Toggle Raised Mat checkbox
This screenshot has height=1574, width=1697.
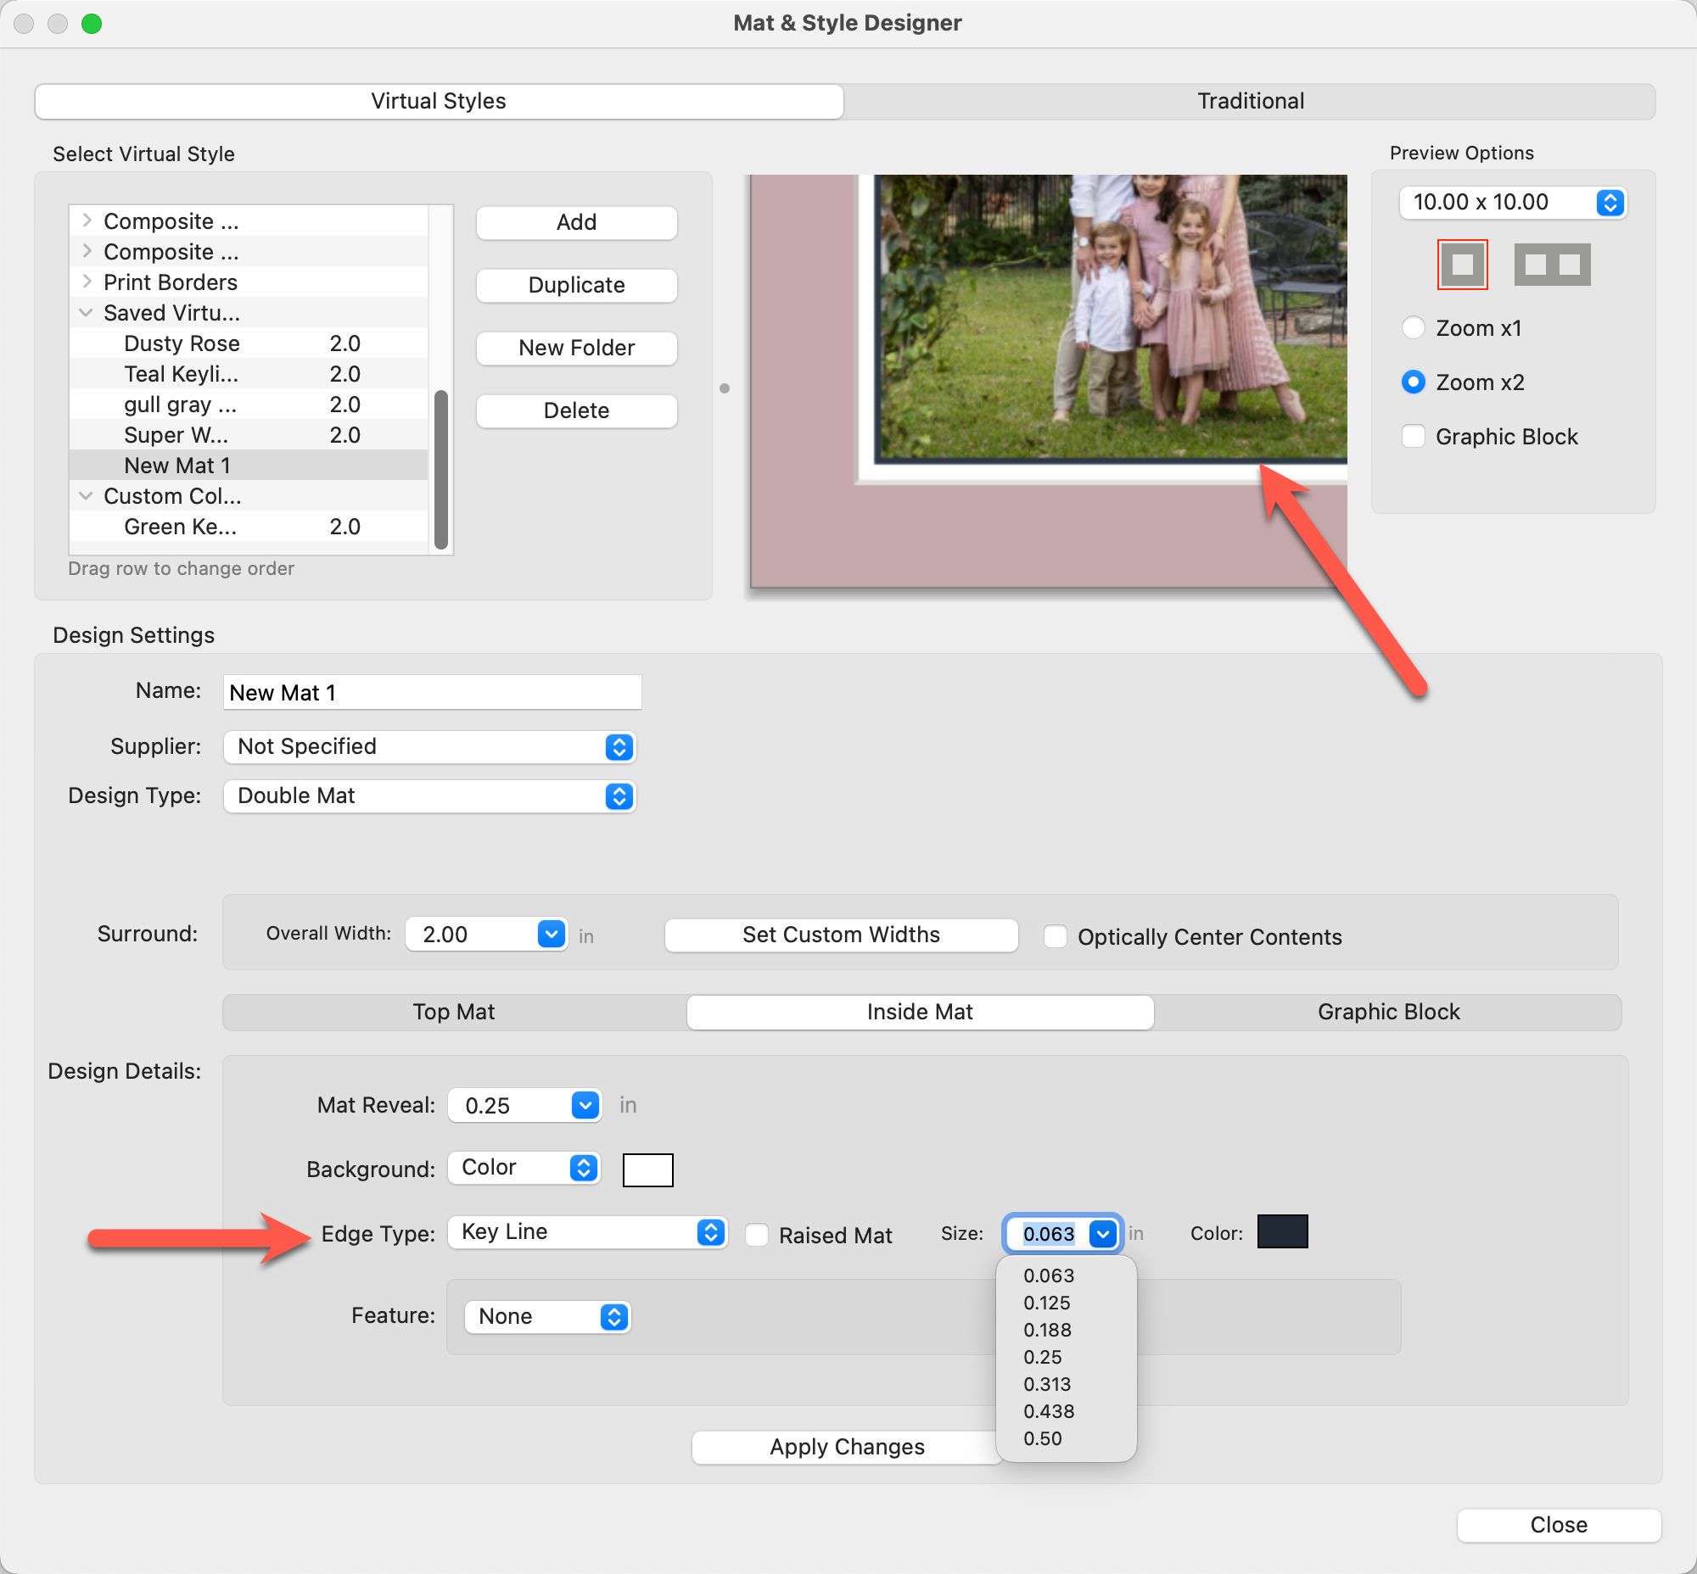(757, 1235)
